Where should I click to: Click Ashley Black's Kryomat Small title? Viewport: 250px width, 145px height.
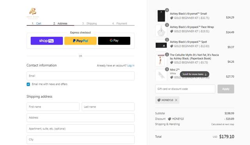(188, 14)
